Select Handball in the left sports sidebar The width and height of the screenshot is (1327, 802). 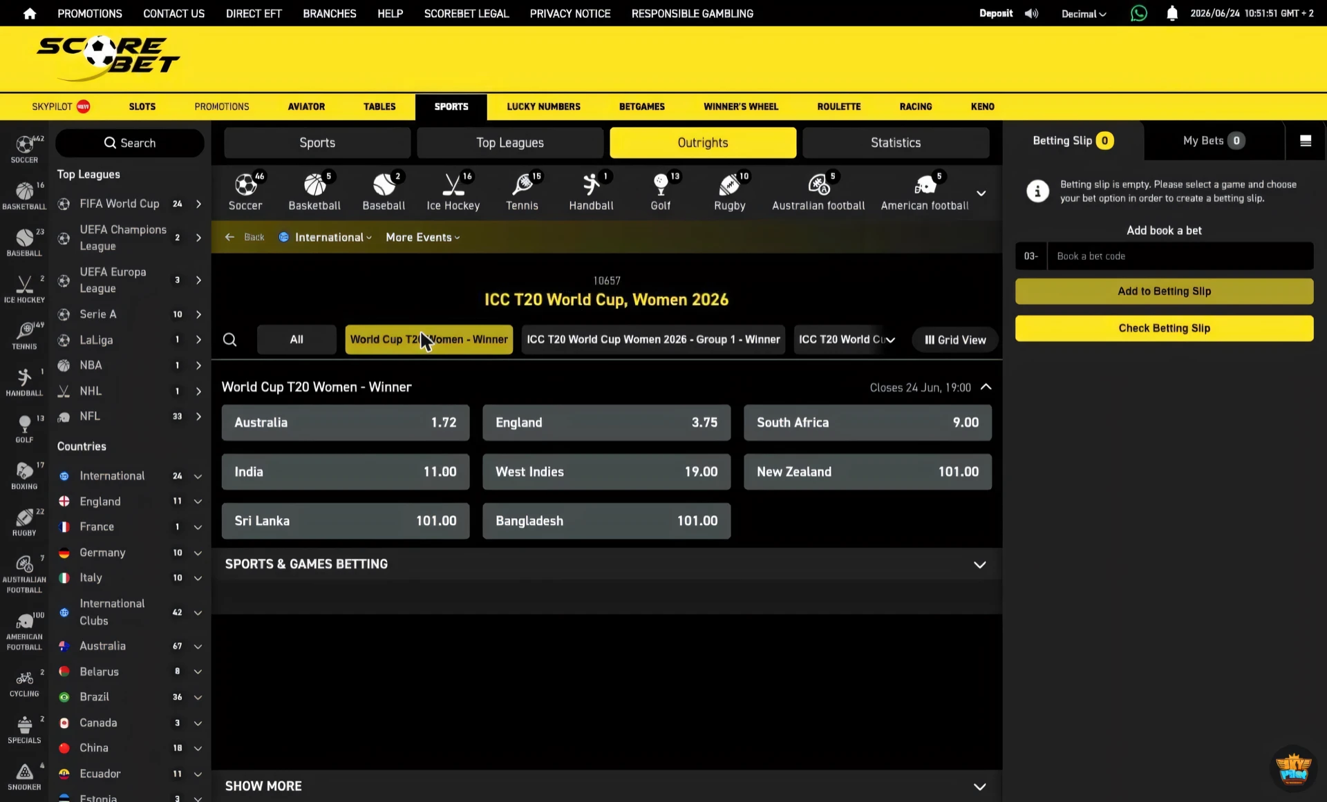pyautogui.click(x=24, y=382)
